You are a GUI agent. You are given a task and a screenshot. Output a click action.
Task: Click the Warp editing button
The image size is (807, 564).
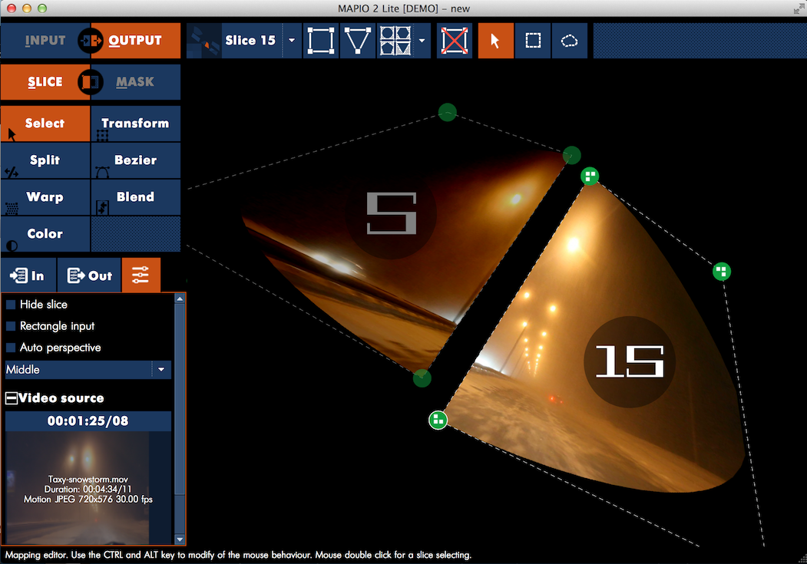point(45,197)
